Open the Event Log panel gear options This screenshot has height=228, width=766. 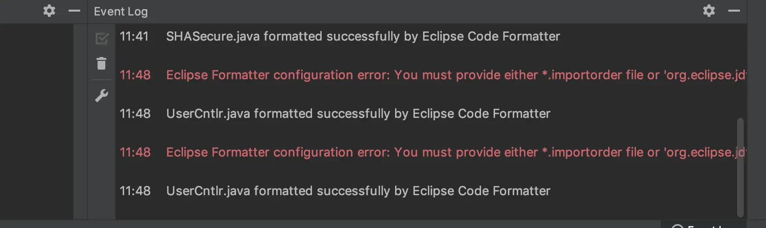709,11
